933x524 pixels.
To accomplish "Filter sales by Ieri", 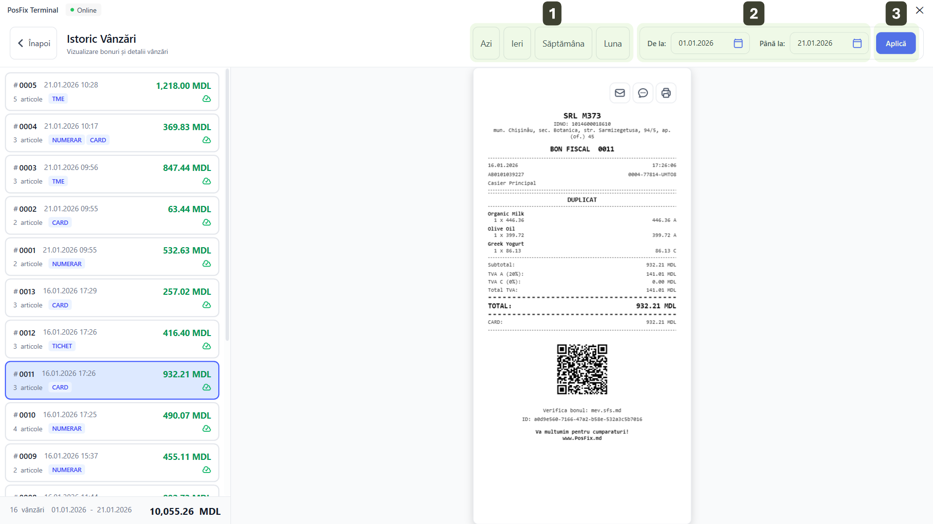I will point(517,43).
